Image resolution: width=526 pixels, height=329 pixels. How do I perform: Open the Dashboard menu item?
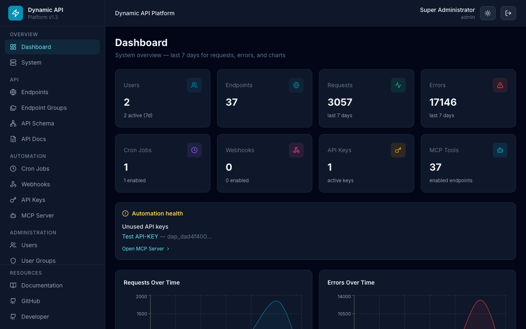[52, 47]
